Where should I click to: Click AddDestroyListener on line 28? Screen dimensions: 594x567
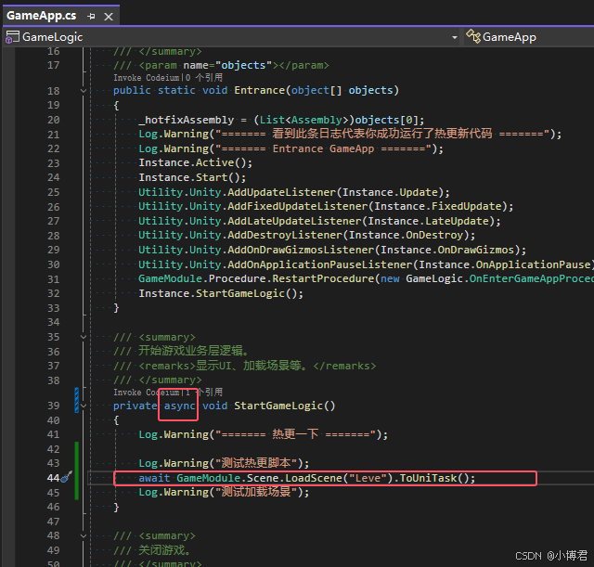(x=285, y=235)
